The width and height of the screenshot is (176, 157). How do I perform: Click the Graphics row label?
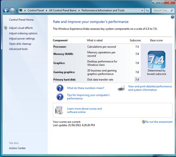click(59, 63)
